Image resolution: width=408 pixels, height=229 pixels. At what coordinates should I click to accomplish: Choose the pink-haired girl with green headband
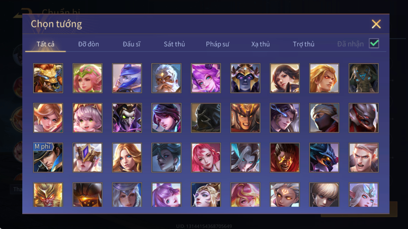(x=88, y=78)
